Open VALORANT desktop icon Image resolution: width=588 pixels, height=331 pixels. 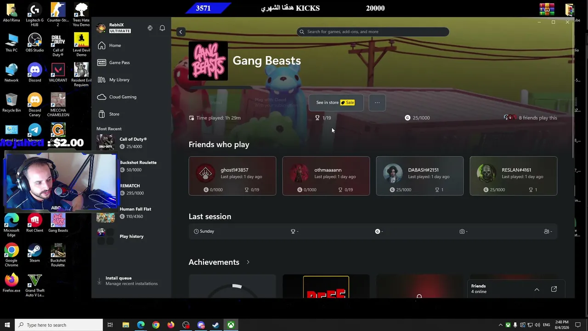point(58,73)
